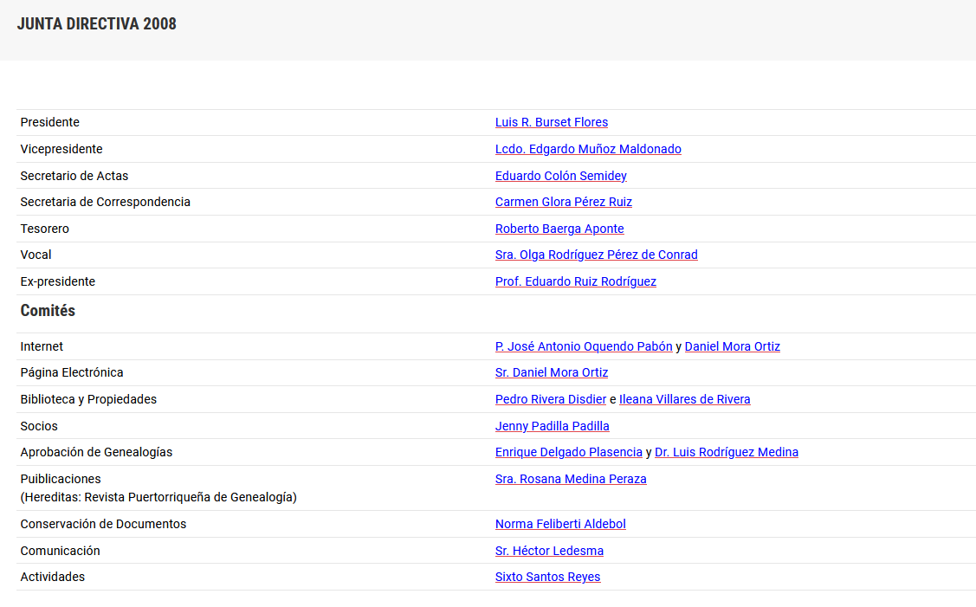Image resolution: width=976 pixels, height=607 pixels.
Task: Click Lcdo. Edgardo Muñoz Maldonado link
Action: click(x=588, y=149)
